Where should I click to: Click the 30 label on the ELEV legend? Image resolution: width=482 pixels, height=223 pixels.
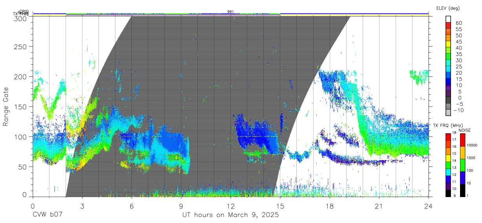pyautogui.click(x=458, y=60)
